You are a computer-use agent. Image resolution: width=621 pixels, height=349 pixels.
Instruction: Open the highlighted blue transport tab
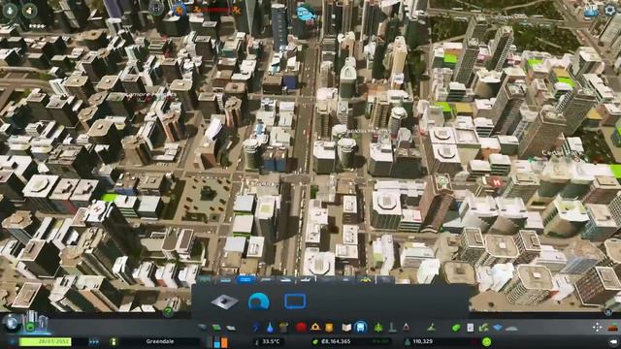pos(245,280)
